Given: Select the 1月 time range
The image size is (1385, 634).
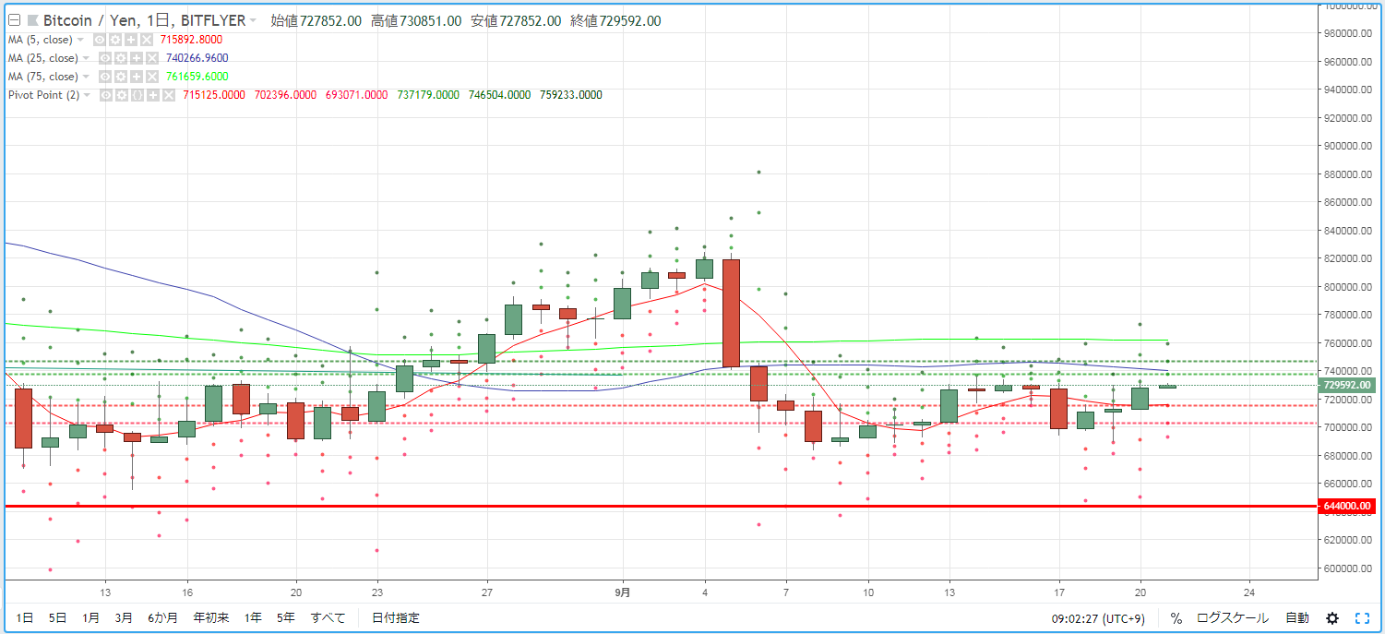Looking at the screenshot, I should click(x=90, y=618).
